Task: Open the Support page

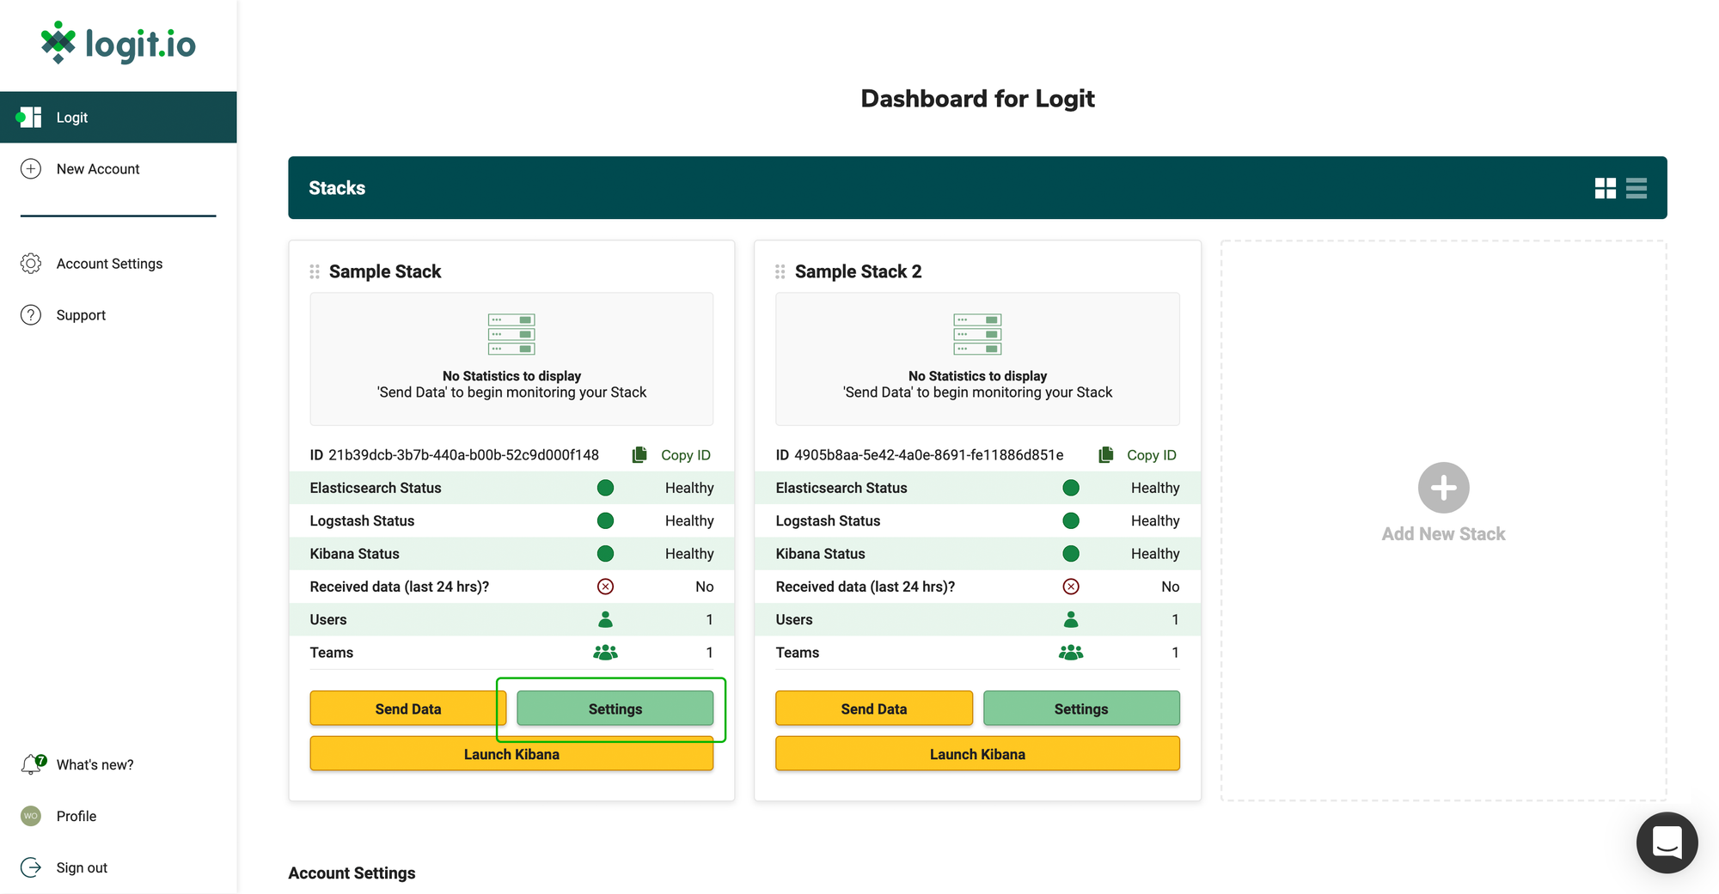Action: tap(81, 315)
